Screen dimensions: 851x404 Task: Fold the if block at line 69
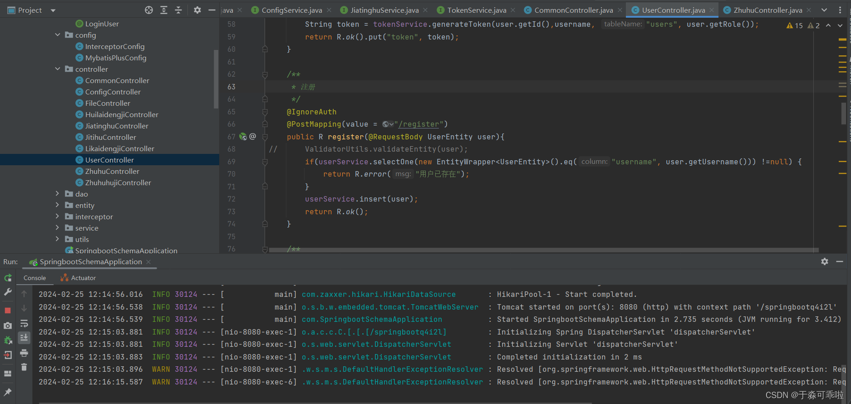(x=265, y=162)
